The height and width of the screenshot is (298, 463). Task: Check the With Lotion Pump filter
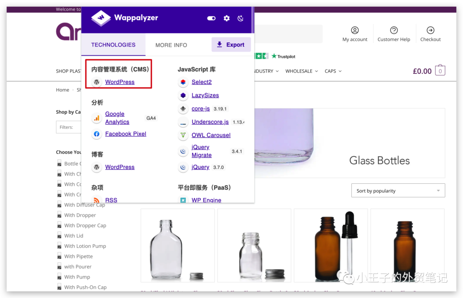pyautogui.click(x=59, y=246)
